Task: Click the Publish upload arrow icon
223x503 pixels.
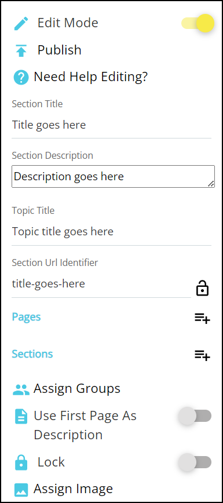Action: point(21,50)
